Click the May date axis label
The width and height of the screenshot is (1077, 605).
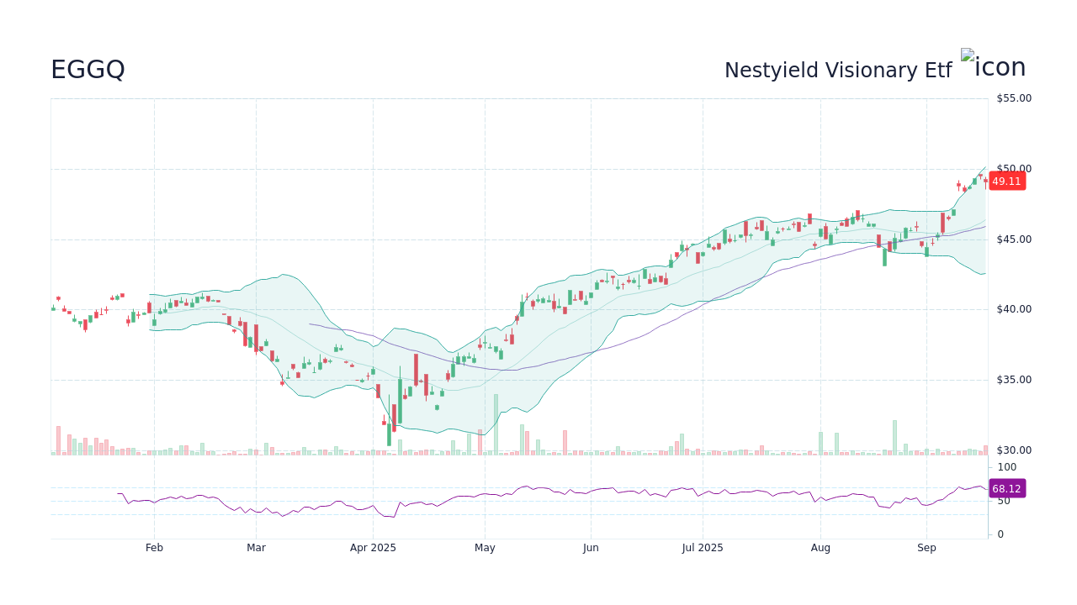pos(485,548)
